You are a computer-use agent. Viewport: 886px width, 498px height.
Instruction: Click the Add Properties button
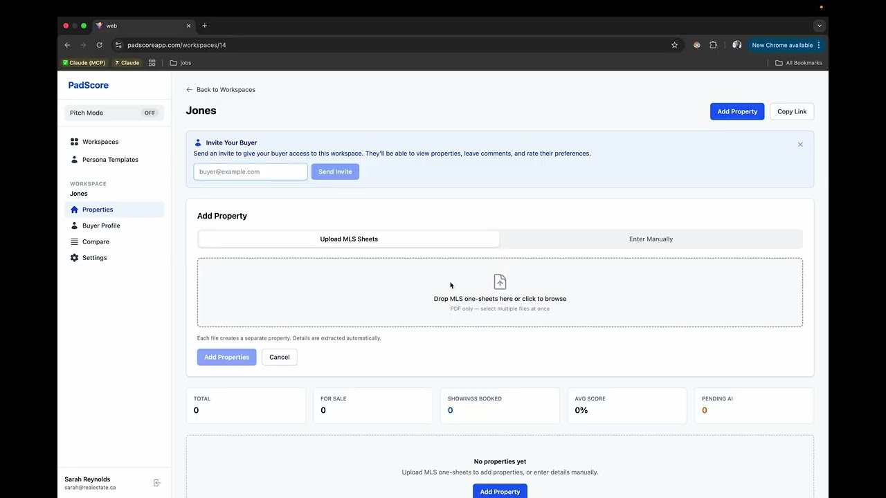(x=226, y=357)
